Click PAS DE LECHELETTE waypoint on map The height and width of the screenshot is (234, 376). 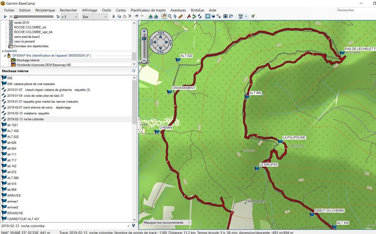click(x=342, y=54)
